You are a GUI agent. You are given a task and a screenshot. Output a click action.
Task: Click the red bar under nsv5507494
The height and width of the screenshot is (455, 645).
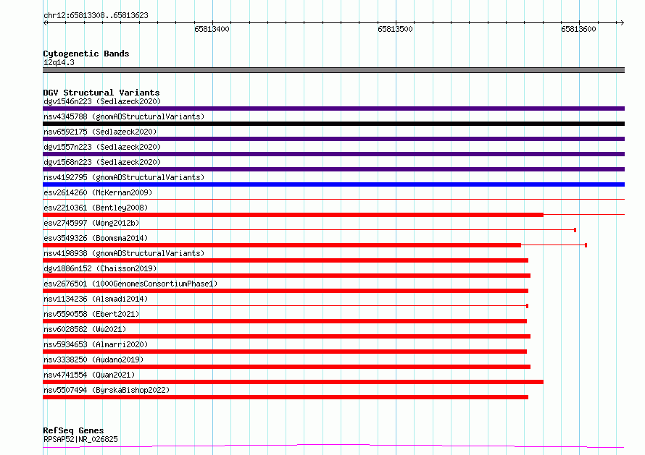286,397
